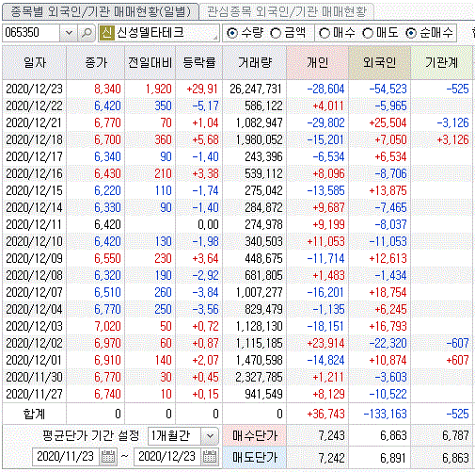Click the 거래량 column header
The image size is (475, 472).
click(x=255, y=62)
